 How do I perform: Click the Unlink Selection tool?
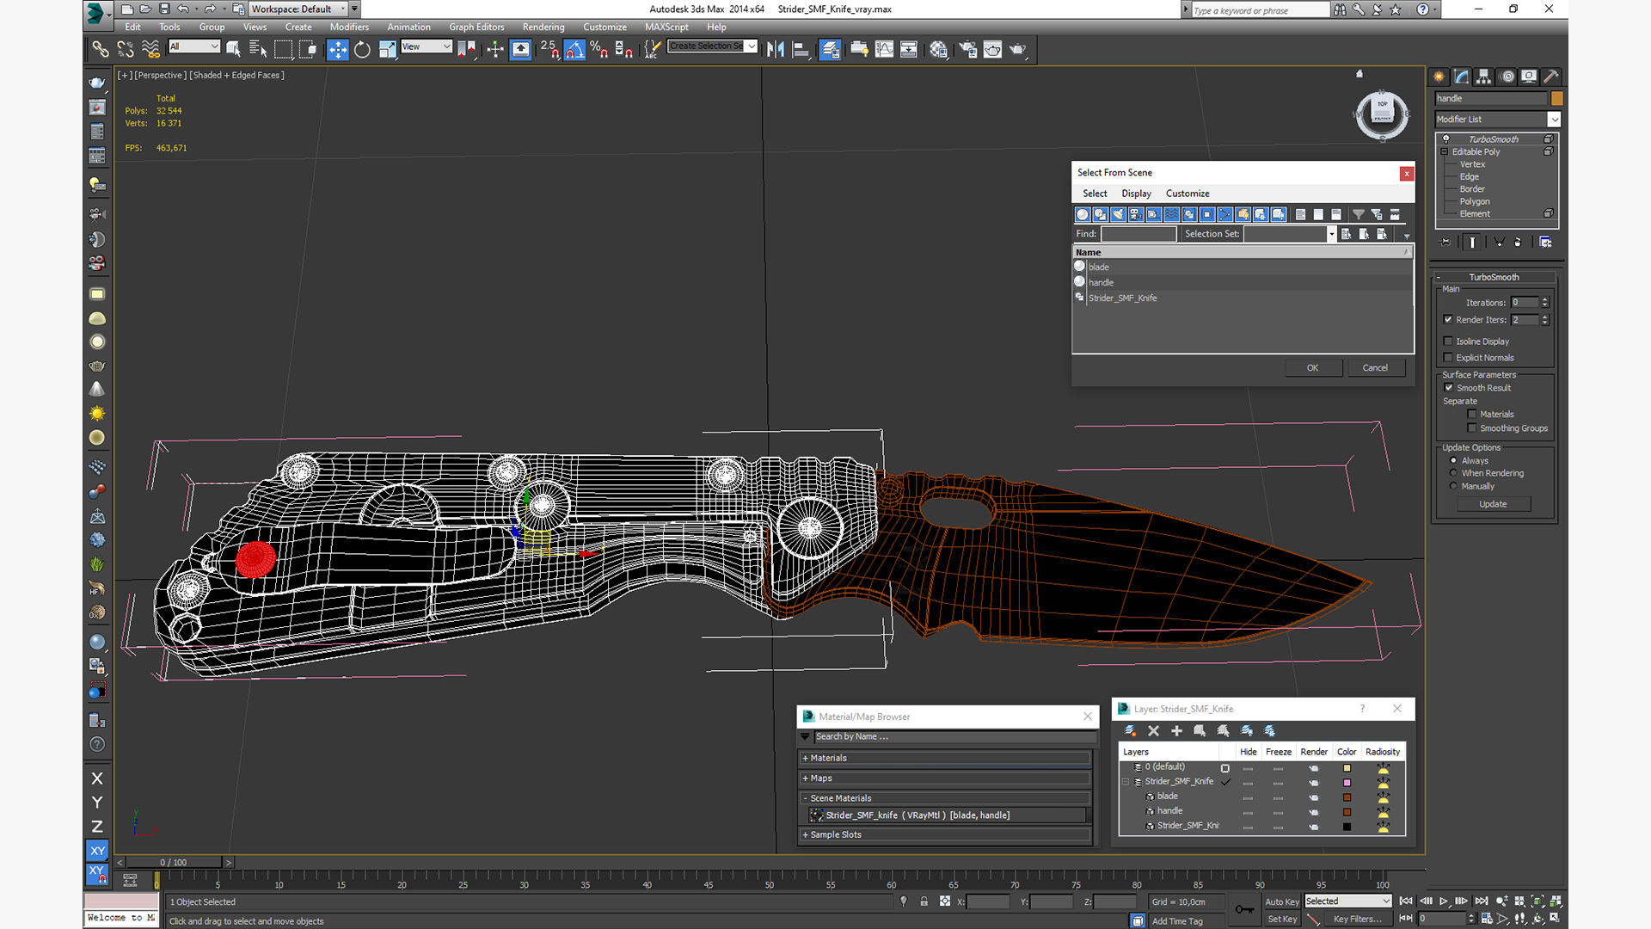126,50
